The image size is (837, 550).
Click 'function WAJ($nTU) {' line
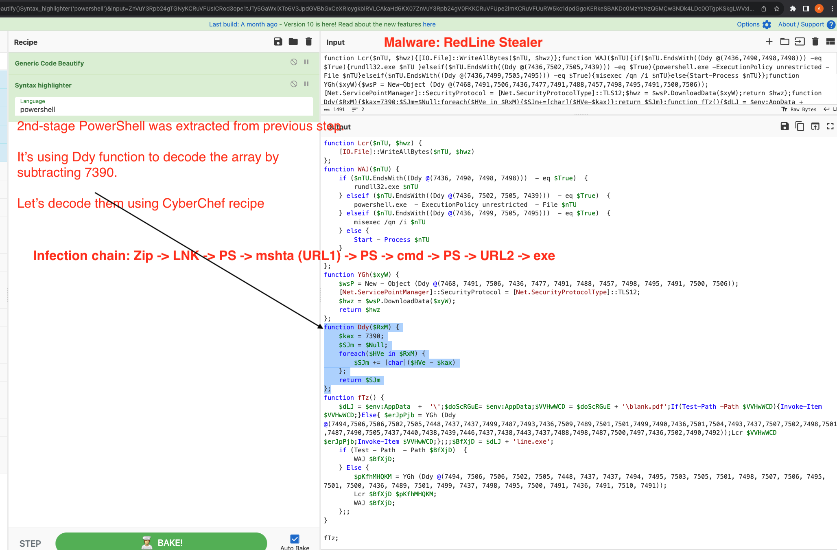coord(361,169)
